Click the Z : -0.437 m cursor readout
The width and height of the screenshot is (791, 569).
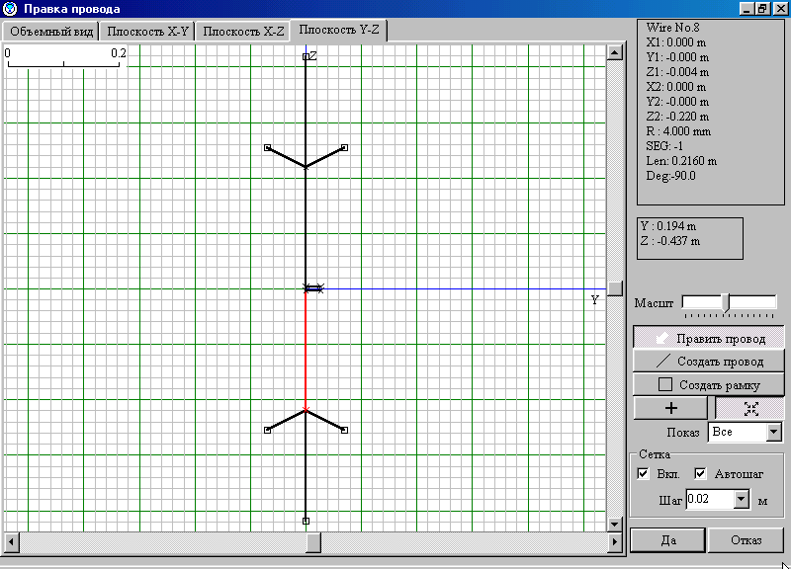670,241
